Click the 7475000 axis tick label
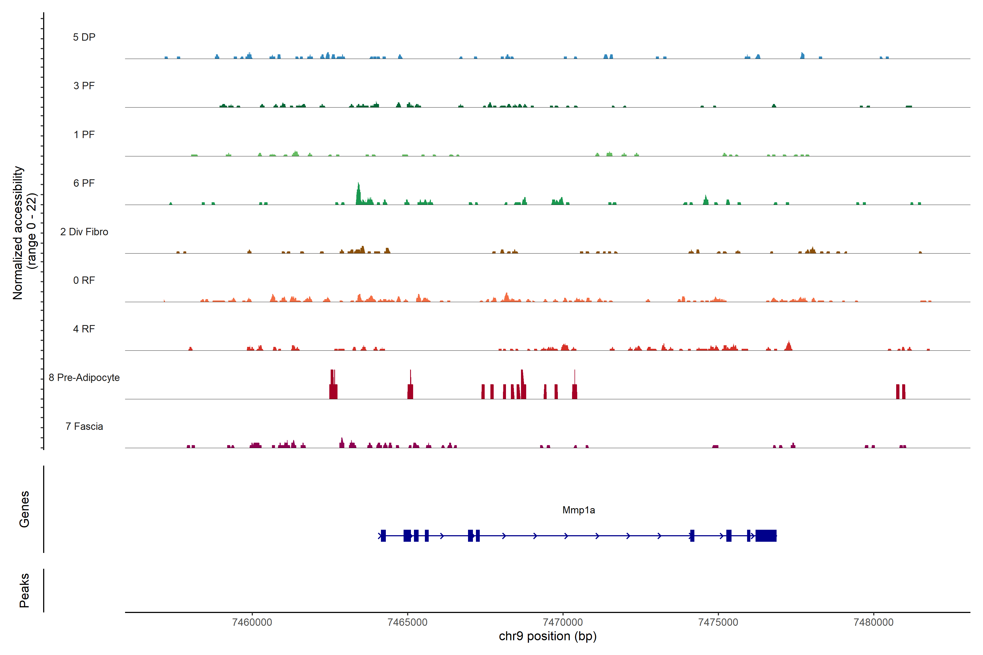 pyautogui.click(x=718, y=622)
